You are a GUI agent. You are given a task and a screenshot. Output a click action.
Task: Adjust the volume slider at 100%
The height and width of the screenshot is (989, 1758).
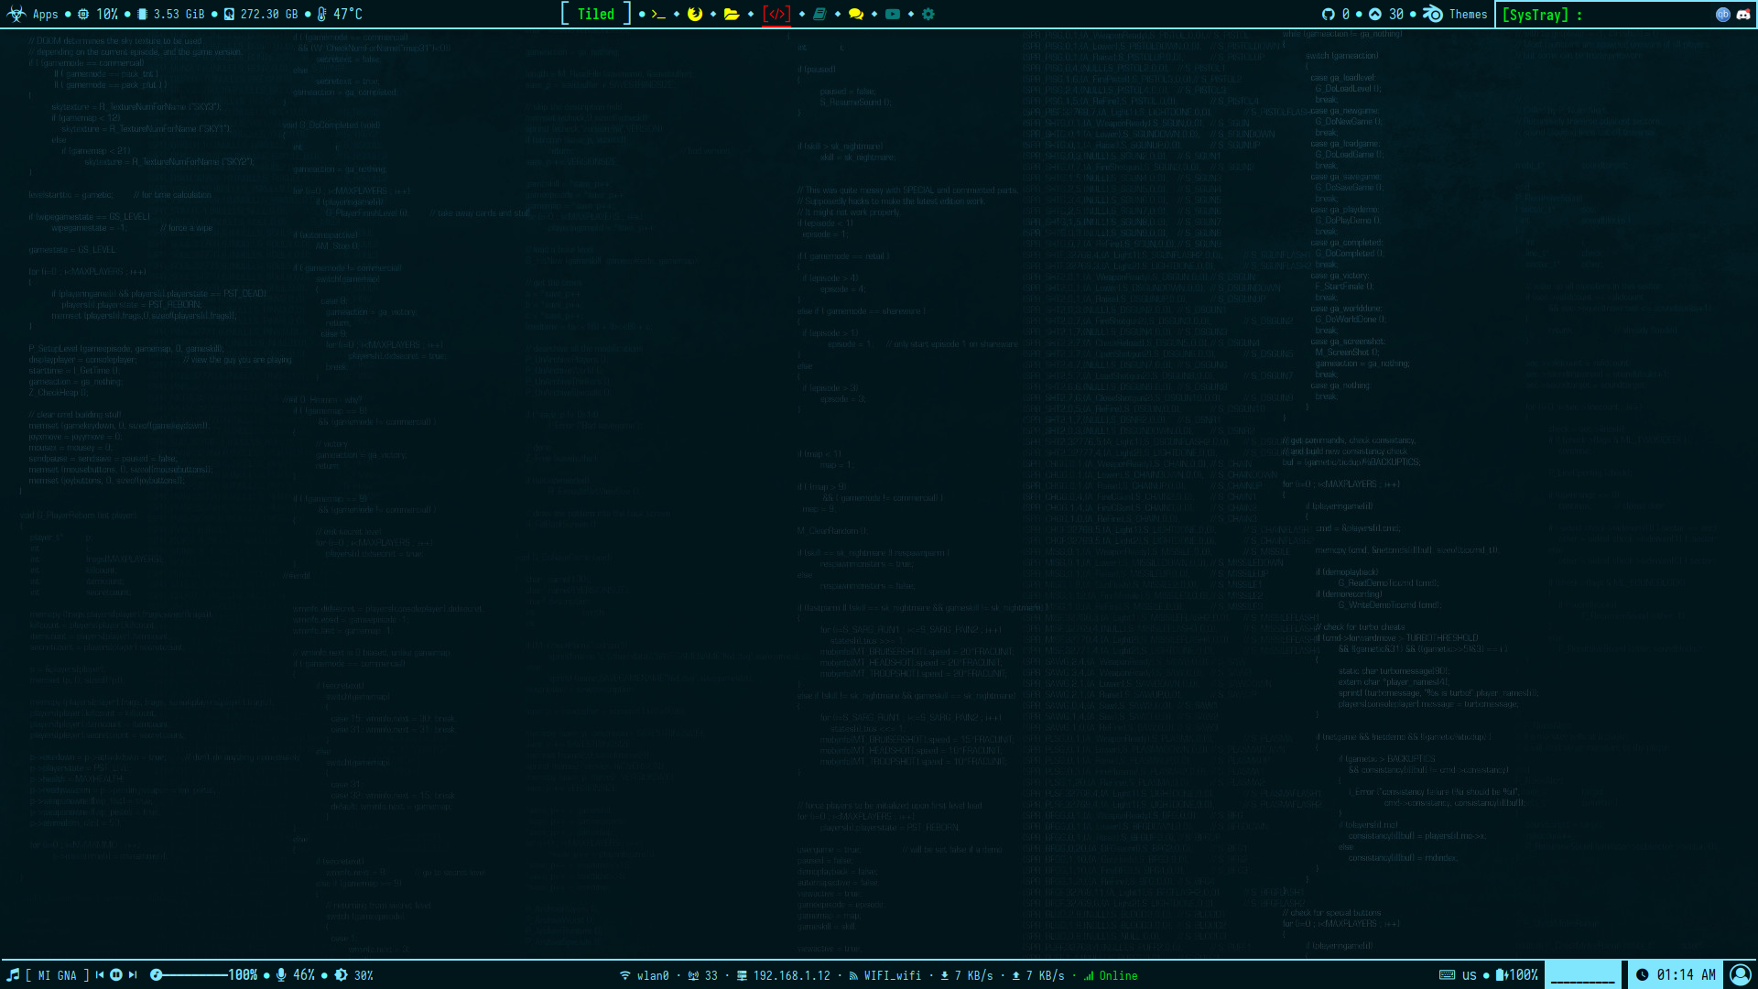tap(194, 975)
